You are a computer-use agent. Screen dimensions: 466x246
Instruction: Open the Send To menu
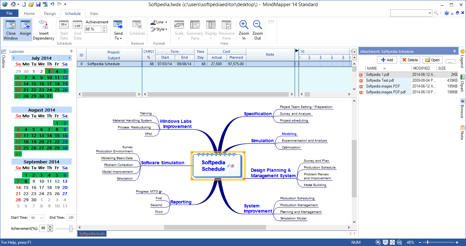point(118,30)
